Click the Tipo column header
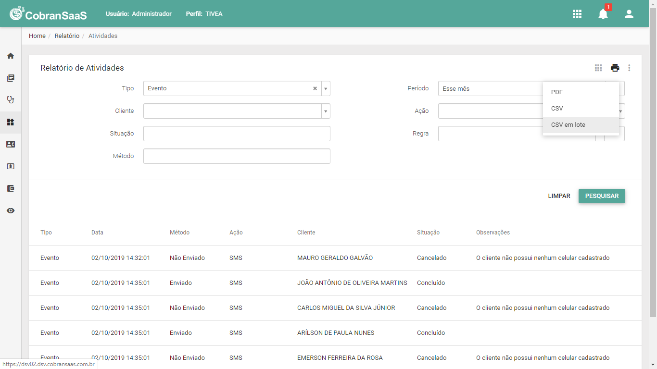 [x=46, y=233]
